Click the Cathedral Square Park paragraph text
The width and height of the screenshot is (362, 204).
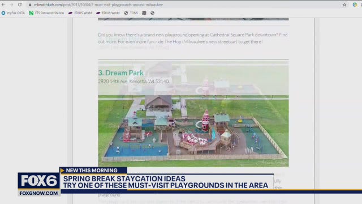pos(193,38)
